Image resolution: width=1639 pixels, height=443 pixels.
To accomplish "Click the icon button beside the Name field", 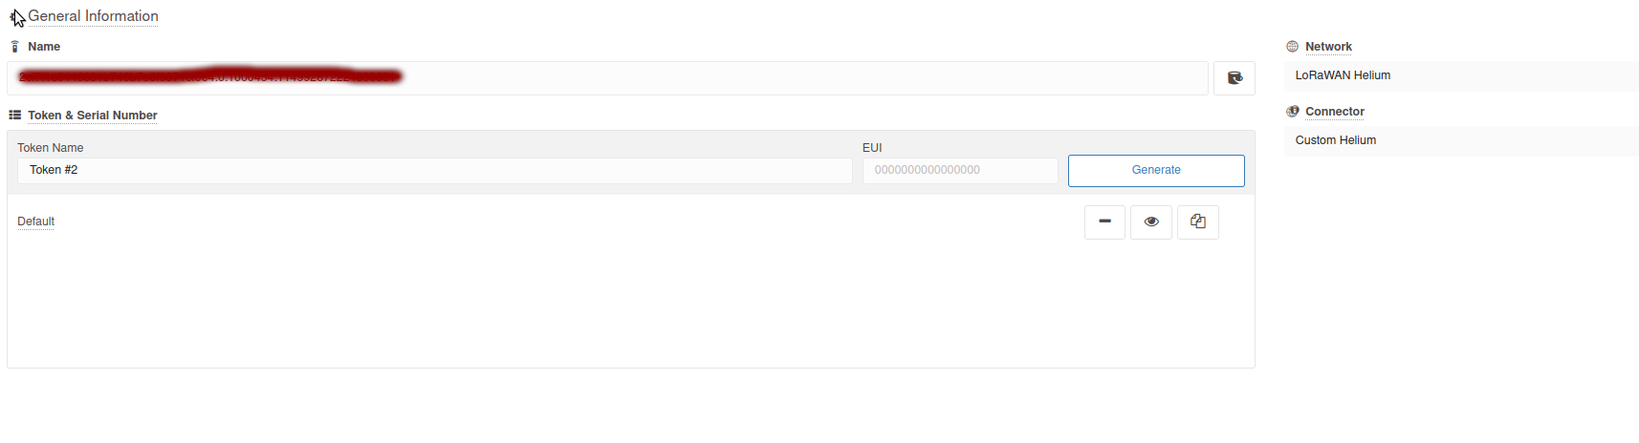I will pyautogui.click(x=1234, y=78).
